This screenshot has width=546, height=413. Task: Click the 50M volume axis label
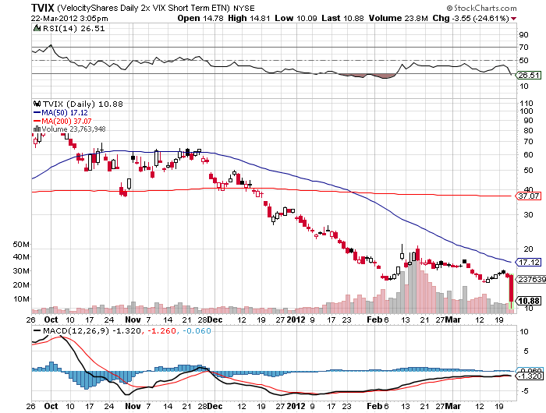pos(21,244)
